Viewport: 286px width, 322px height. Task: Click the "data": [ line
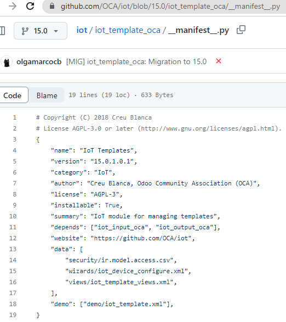click(x=67, y=249)
